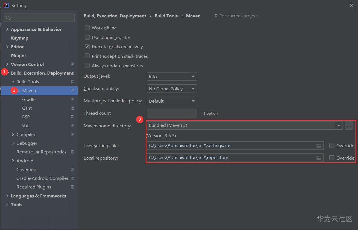Click project-level icon beside Required Plugins
The height and width of the screenshot is (230, 358).
coord(72,187)
